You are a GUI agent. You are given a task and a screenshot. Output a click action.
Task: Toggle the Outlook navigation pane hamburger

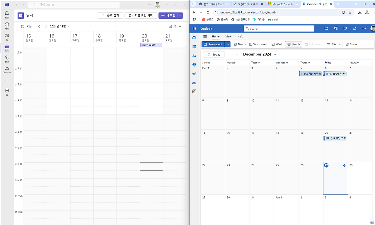[x=205, y=37]
